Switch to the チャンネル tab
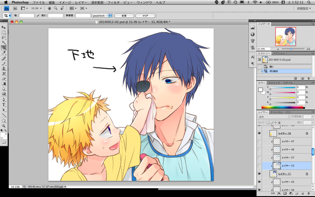 [277, 112]
